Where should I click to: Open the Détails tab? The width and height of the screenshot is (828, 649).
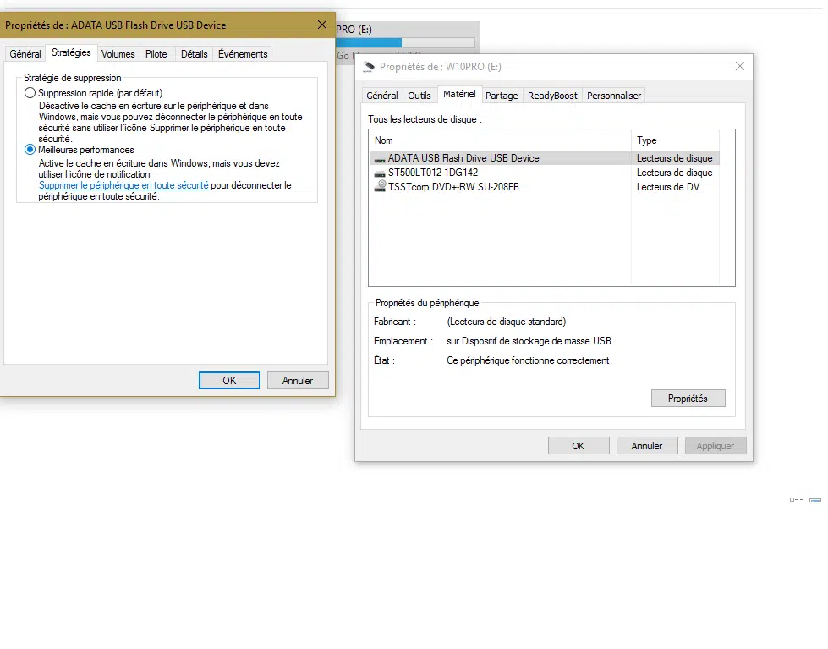pyautogui.click(x=194, y=54)
